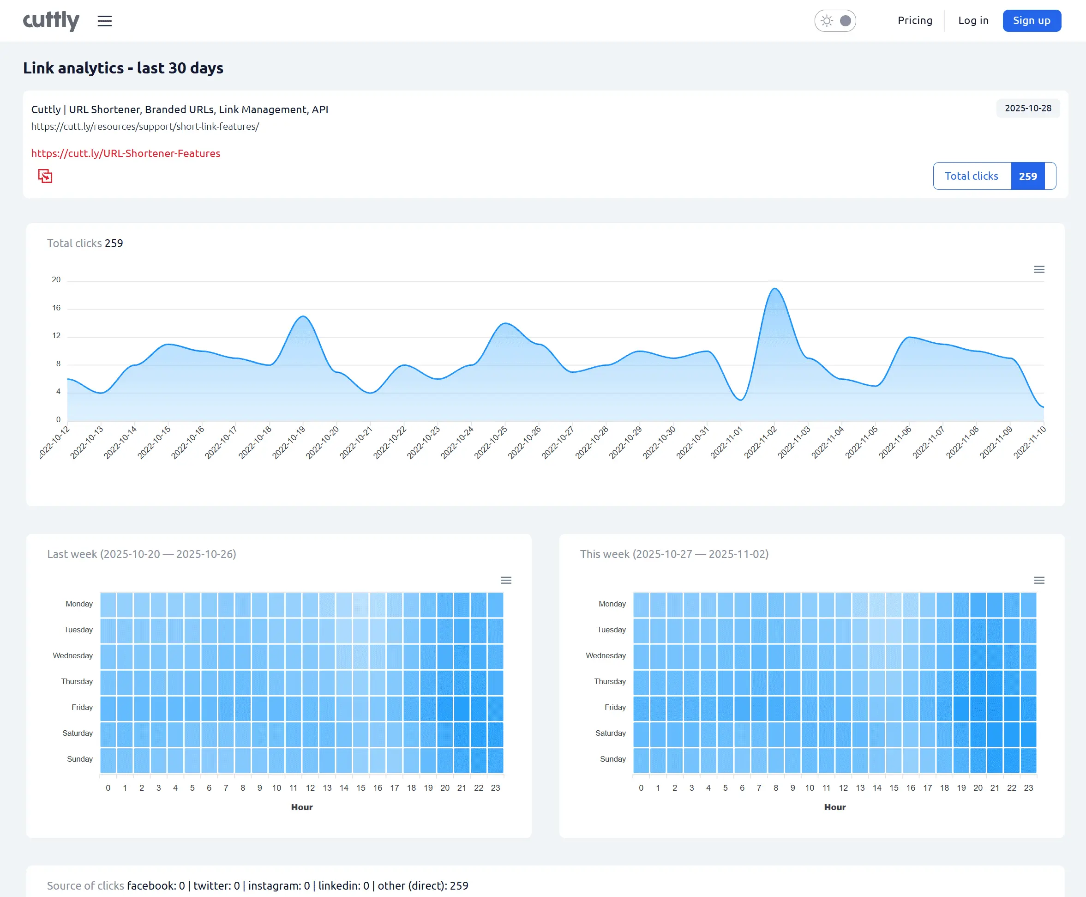The image size is (1086, 897).
Task: Click the 2022-11-06 x-axis date label
Action: pos(894,442)
